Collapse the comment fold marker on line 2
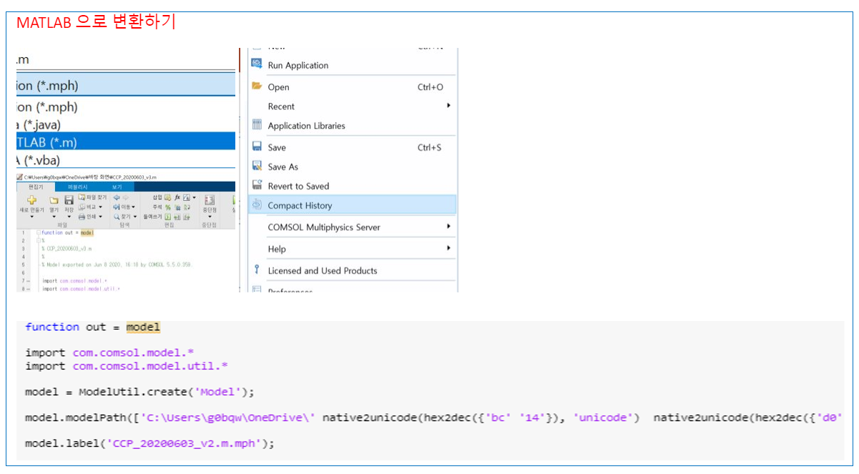Viewport: 859px width, 474px height. click(39, 241)
